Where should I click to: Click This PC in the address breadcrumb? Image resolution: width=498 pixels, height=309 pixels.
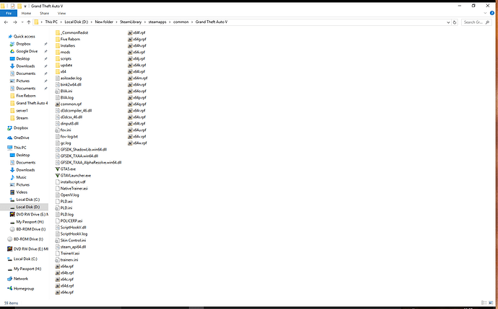51,22
